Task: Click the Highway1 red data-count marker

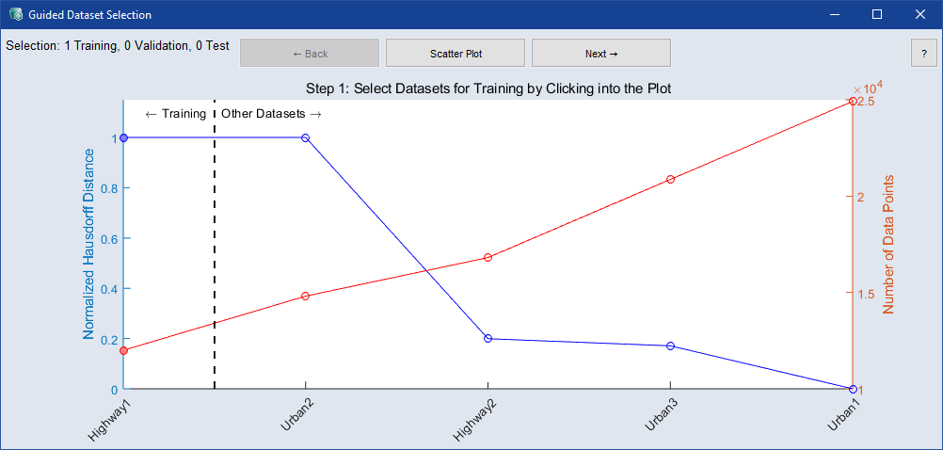Action: tap(124, 350)
